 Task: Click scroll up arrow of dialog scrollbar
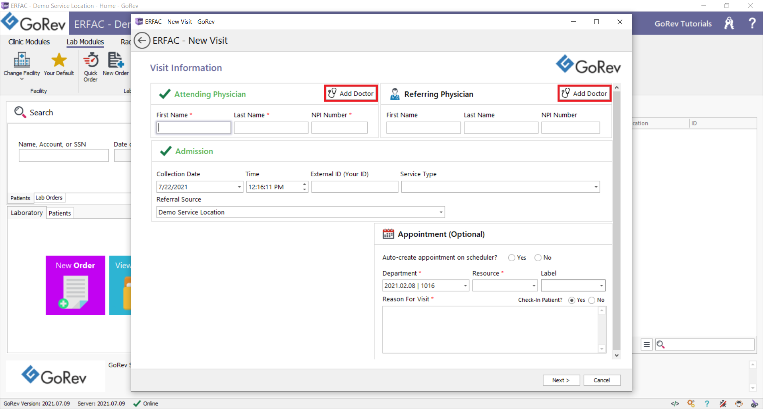[616, 87]
